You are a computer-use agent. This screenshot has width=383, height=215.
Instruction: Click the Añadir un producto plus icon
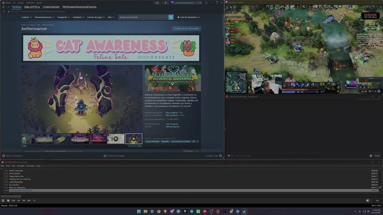4,156
